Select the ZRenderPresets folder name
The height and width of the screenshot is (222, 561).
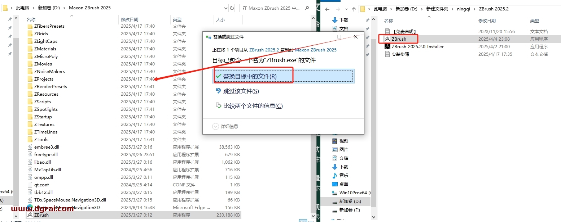click(x=51, y=86)
